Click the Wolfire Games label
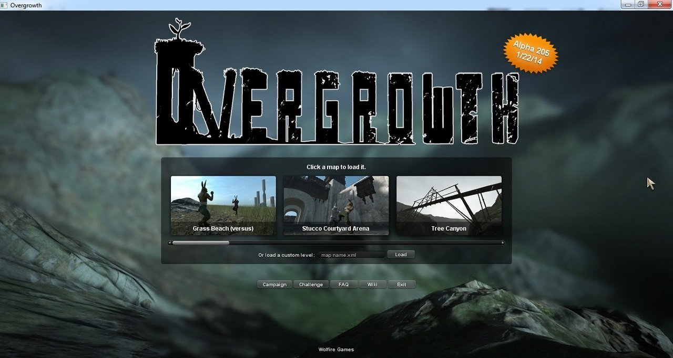Viewport: 673px width, 358px height. 335,349
